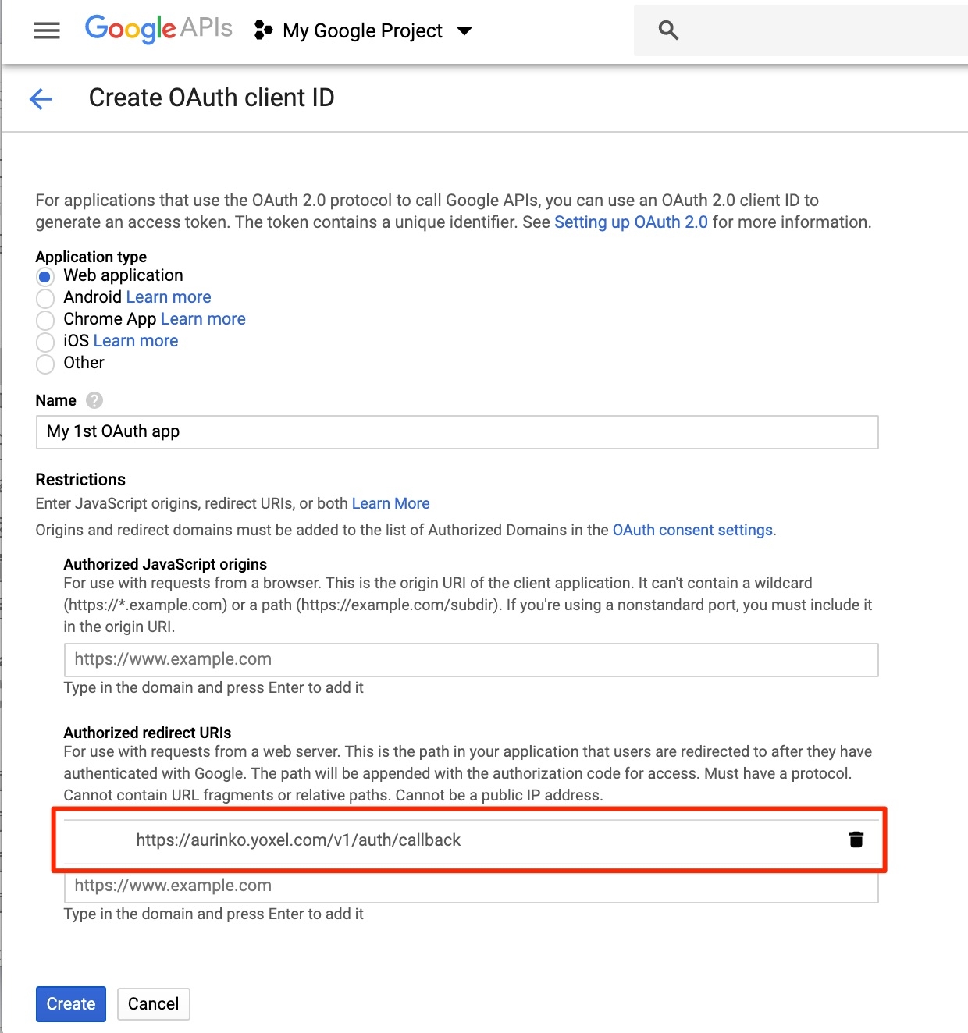This screenshot has width=968, height=1033.
Task: Select Web application radio button
Action: 45,276
